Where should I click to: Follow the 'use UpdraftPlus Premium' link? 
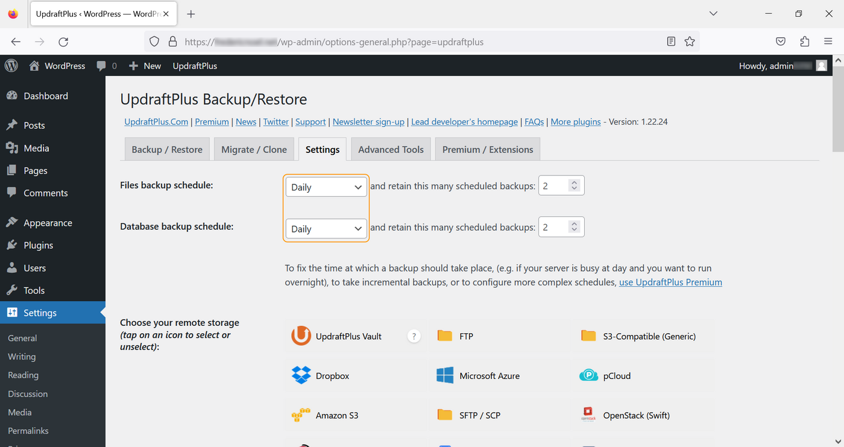670,282
